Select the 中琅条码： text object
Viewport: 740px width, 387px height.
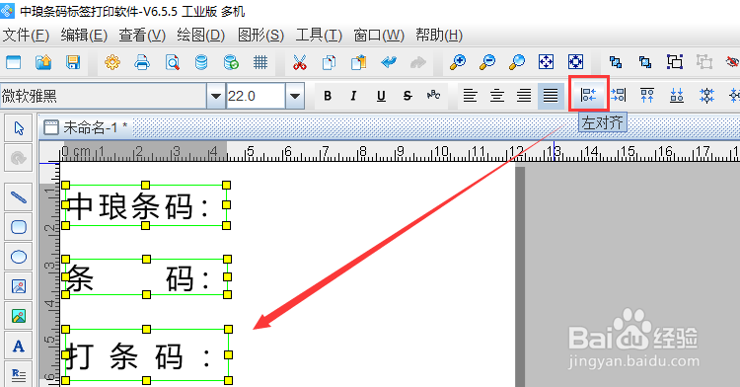146,205
